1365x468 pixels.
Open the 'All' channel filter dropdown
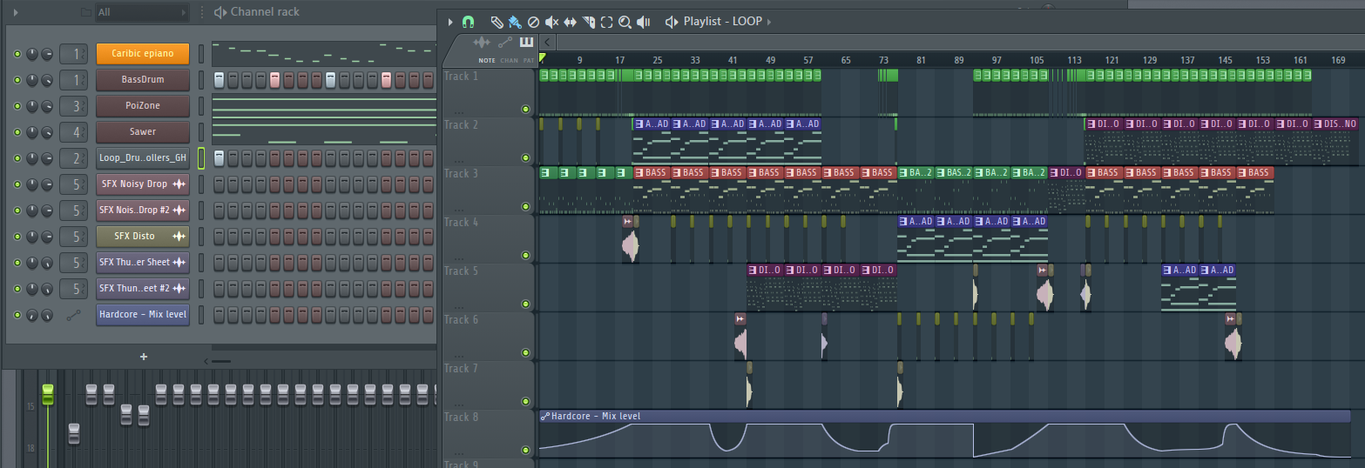[x=141, y=12]
